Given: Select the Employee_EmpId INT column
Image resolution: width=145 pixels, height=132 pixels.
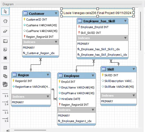Looking at the screenshot, I should (x=102, y=27).
